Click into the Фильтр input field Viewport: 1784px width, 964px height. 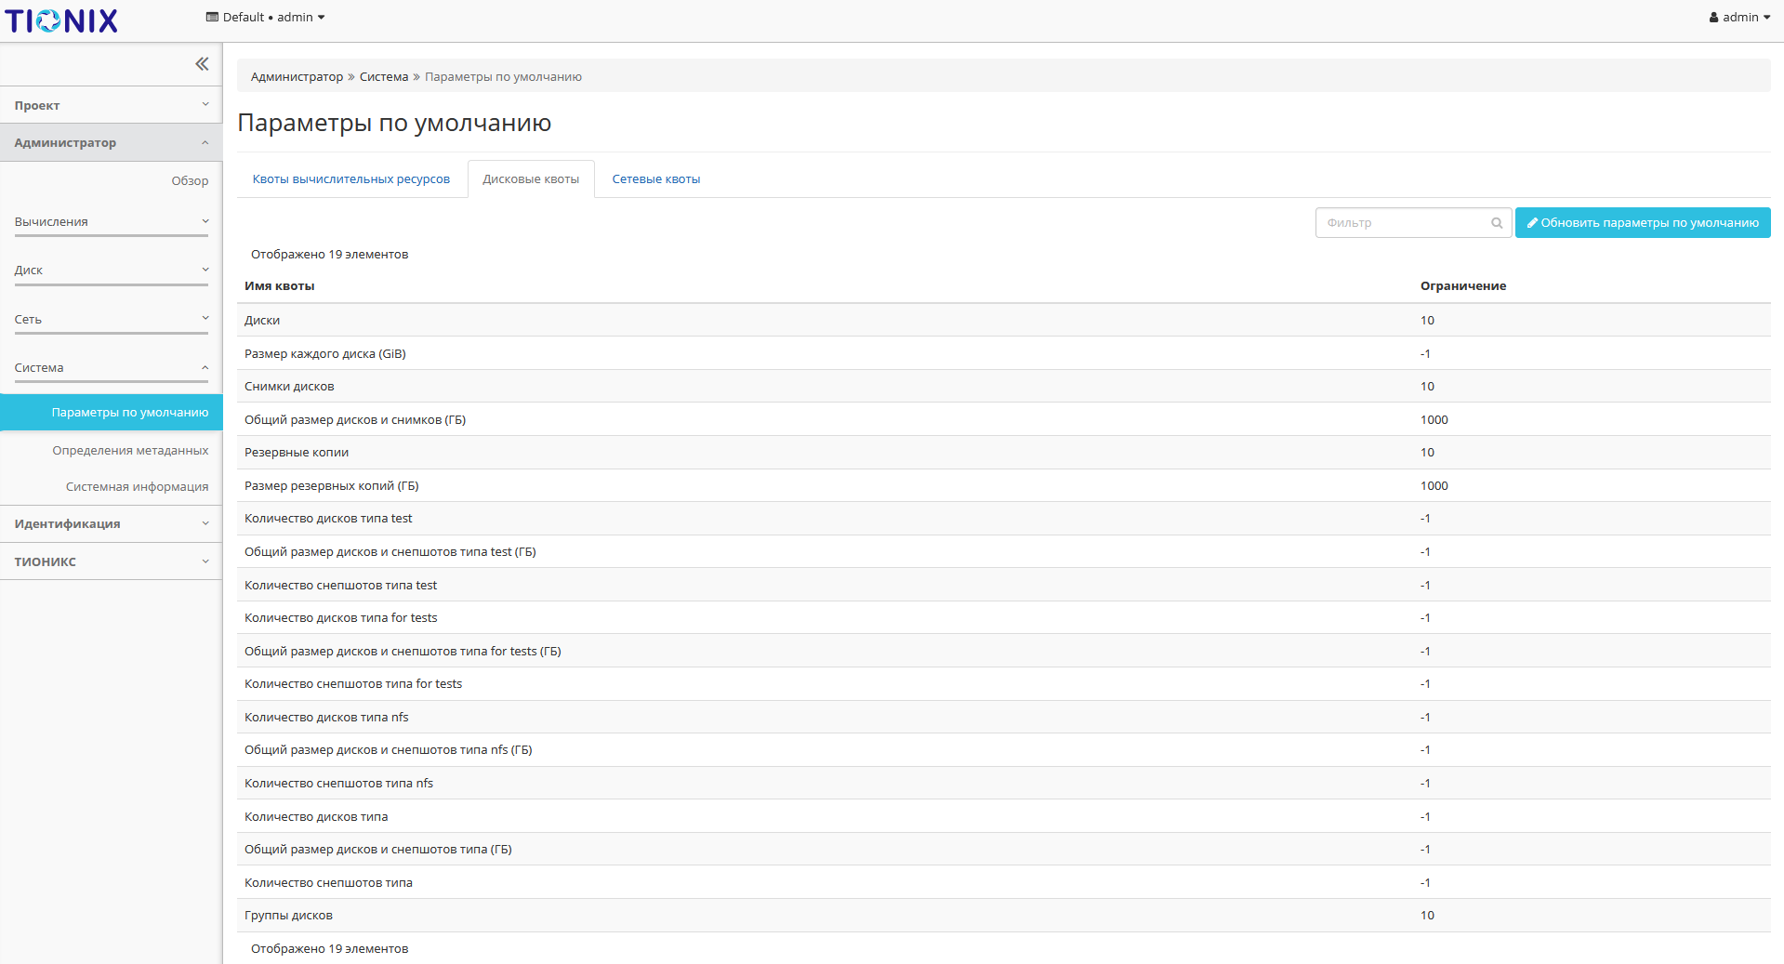click(x=1402, y=223)
